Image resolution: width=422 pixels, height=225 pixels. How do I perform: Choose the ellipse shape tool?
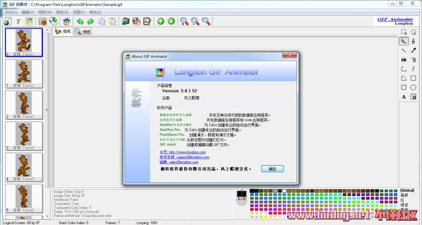(413, 87)
